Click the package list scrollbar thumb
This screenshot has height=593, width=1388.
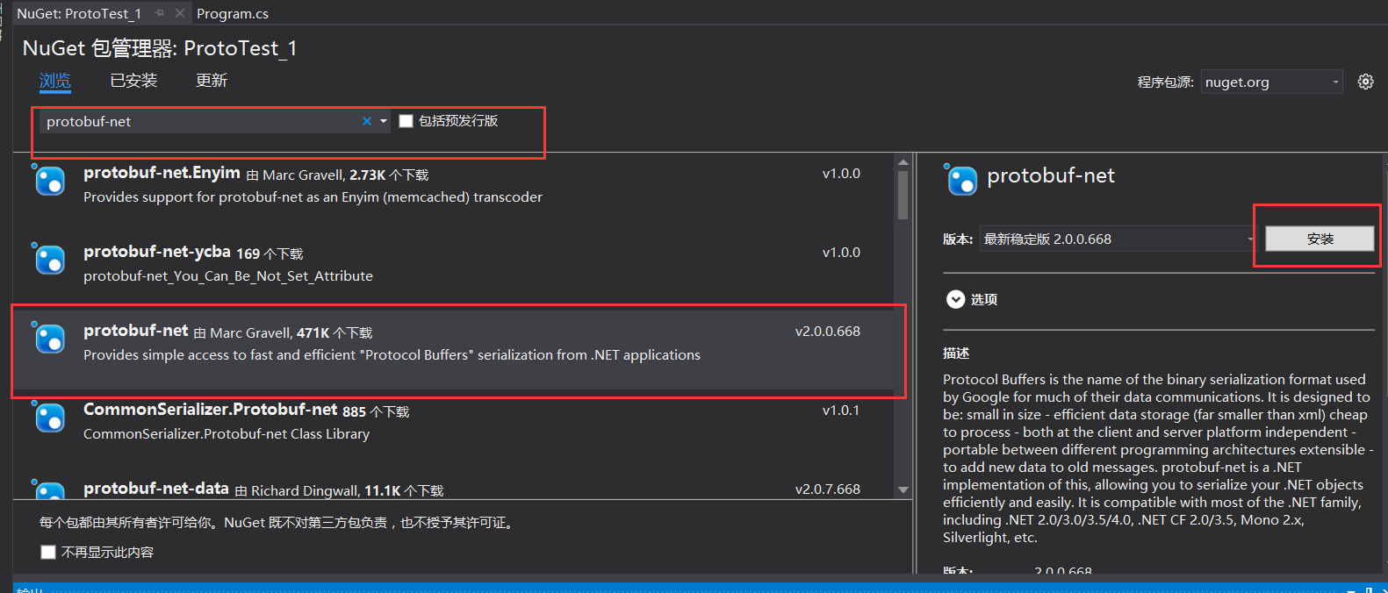coord(903,195)
